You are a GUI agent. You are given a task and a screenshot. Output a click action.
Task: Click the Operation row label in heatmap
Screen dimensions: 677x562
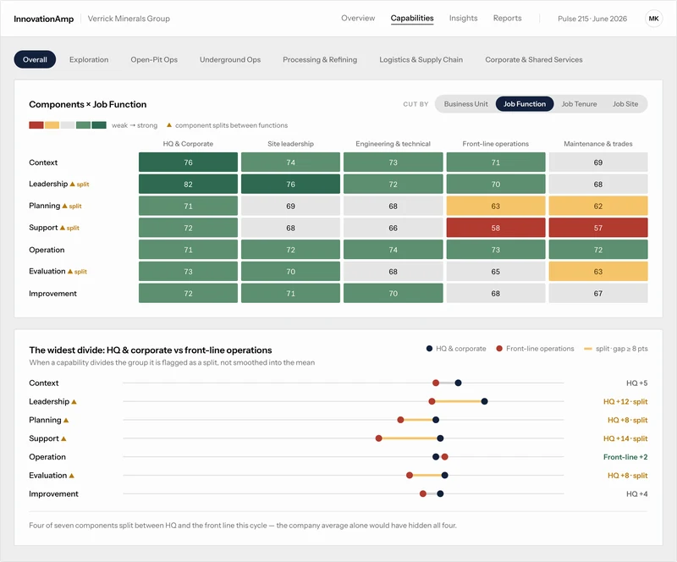pyautogui.click(x=47, y=250)
